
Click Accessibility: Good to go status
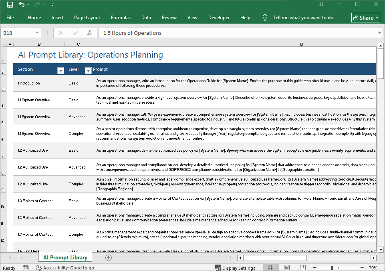point(65,268)
